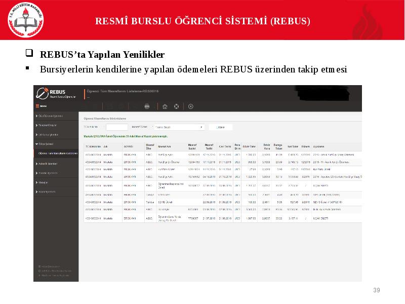Click the Döviz Tutar column header
The image size is (405, 304).
[249, 146]
